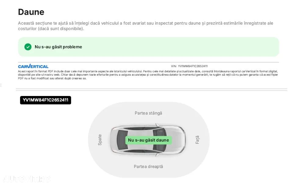This screenshot has height=185, width=297.
Task: Click the "Spate" rear label
Action: pos(100,140)
